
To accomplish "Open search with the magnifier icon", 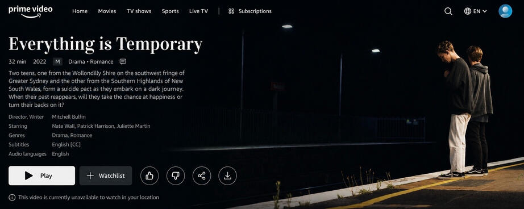I will coord(448,11).
